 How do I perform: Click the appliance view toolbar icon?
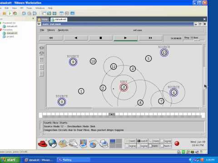[x=67, y=13]
